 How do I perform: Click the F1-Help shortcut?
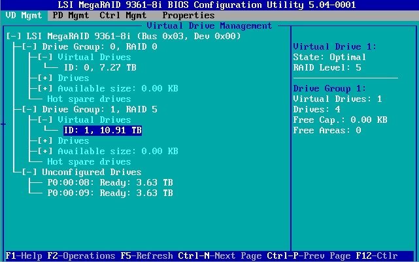(x=24, y=256)
